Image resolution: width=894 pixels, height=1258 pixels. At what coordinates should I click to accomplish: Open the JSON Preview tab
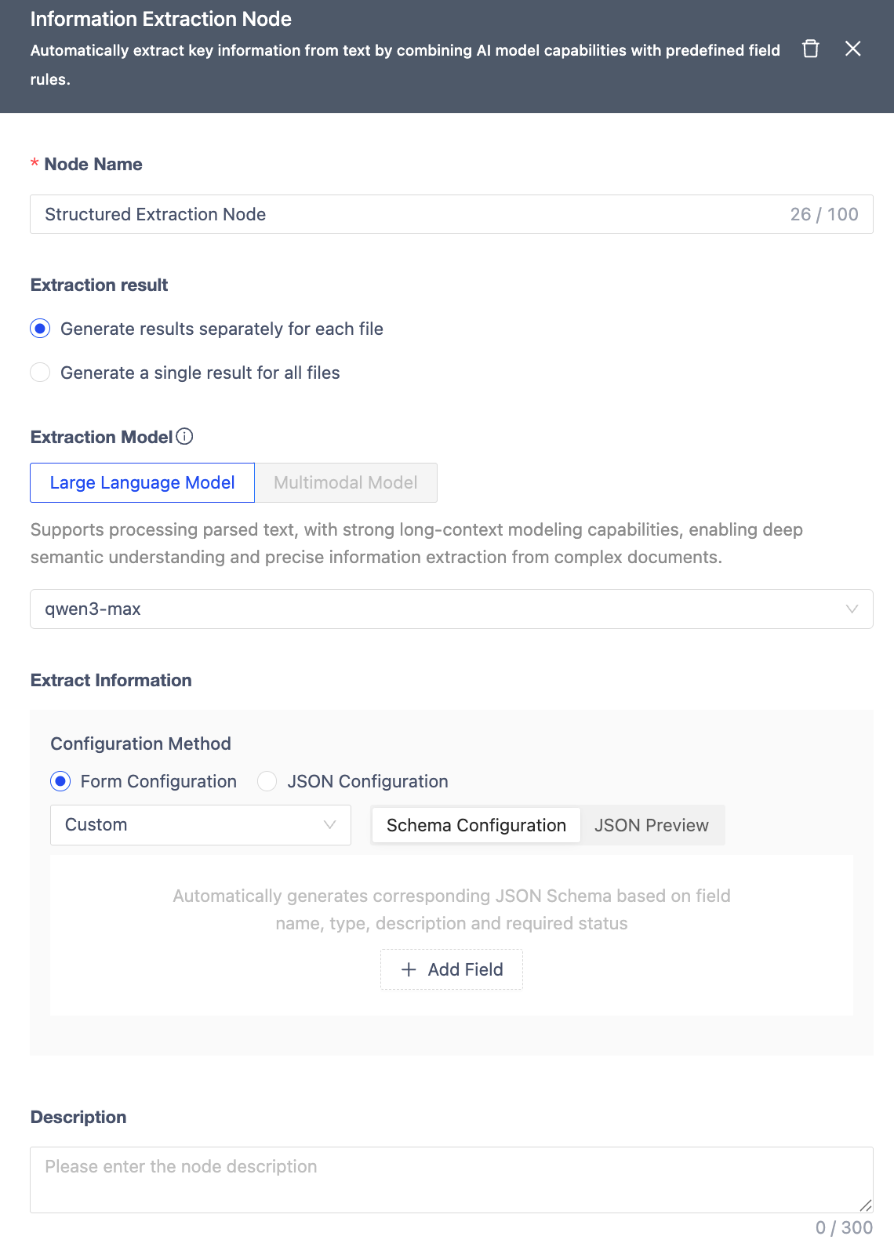651,825
